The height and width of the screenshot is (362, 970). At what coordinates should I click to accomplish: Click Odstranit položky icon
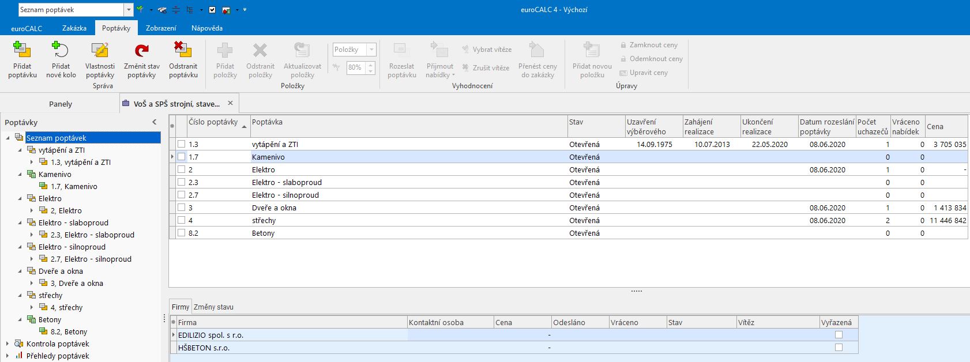pyautogui.click(x=260, y=50)
